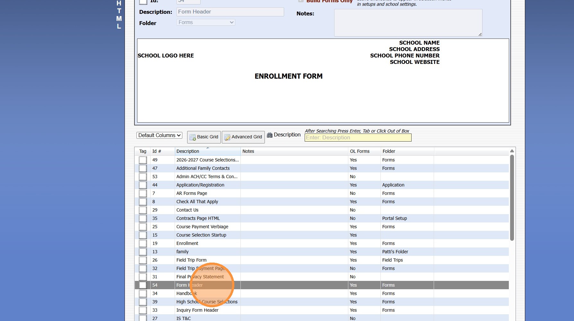
Task: Select the Course Selection Startup row
Action: coord(322,235)
